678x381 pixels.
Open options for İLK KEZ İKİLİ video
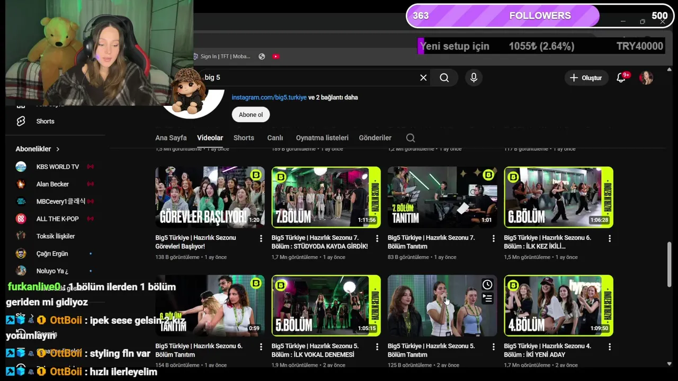click(610, 239)
